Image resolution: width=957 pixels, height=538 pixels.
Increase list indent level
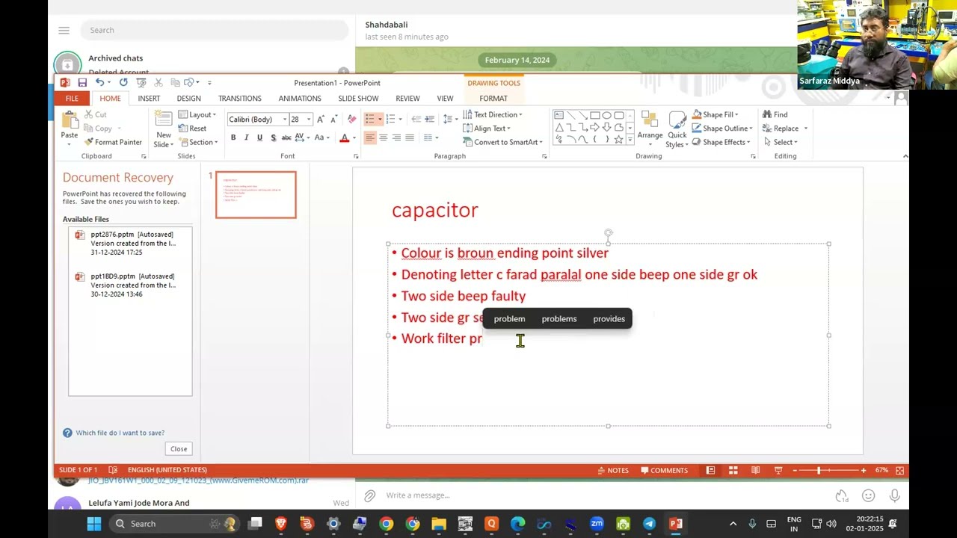pyautogui.click(x=430, y=119)
